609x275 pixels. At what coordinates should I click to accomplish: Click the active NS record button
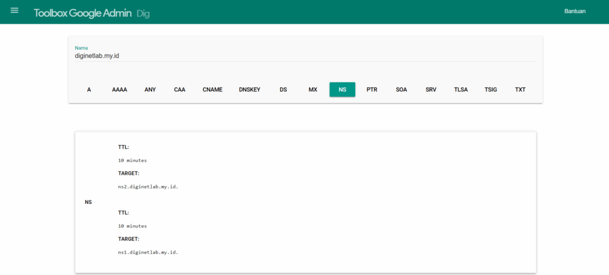coord(342,89)
